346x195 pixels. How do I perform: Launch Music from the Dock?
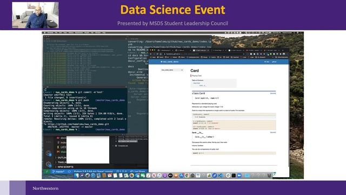click(159, 175)
